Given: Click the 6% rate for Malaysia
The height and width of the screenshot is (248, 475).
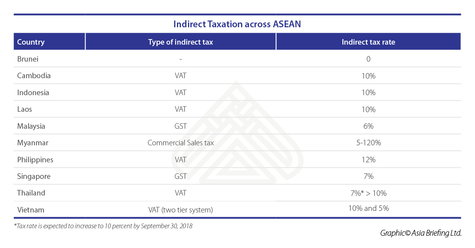Looking at the screenshot, I should tap(368, 126).
